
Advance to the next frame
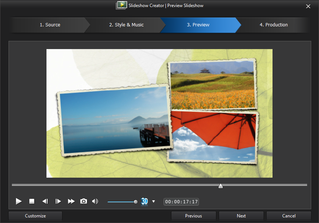coord(58,201)
